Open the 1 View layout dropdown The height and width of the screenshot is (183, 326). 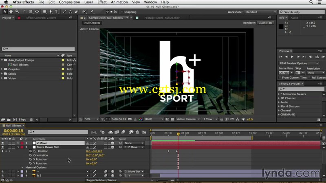point(210,119)
